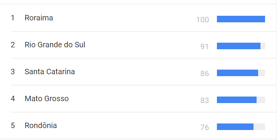Click the blue bar for Roraima

coord(241,19)
